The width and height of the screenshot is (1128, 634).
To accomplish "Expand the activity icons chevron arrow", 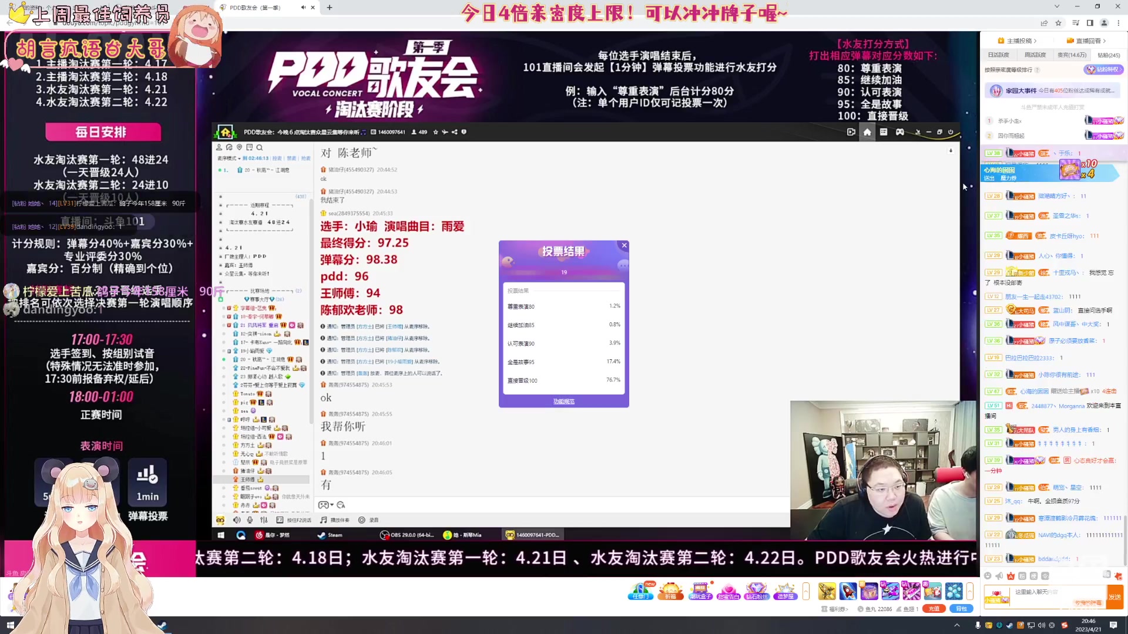I will coord(806,591).
